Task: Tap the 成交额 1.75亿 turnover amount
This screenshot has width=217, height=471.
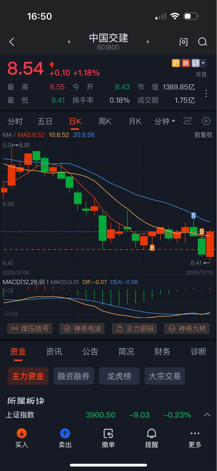Action: [x=185, y=100]
